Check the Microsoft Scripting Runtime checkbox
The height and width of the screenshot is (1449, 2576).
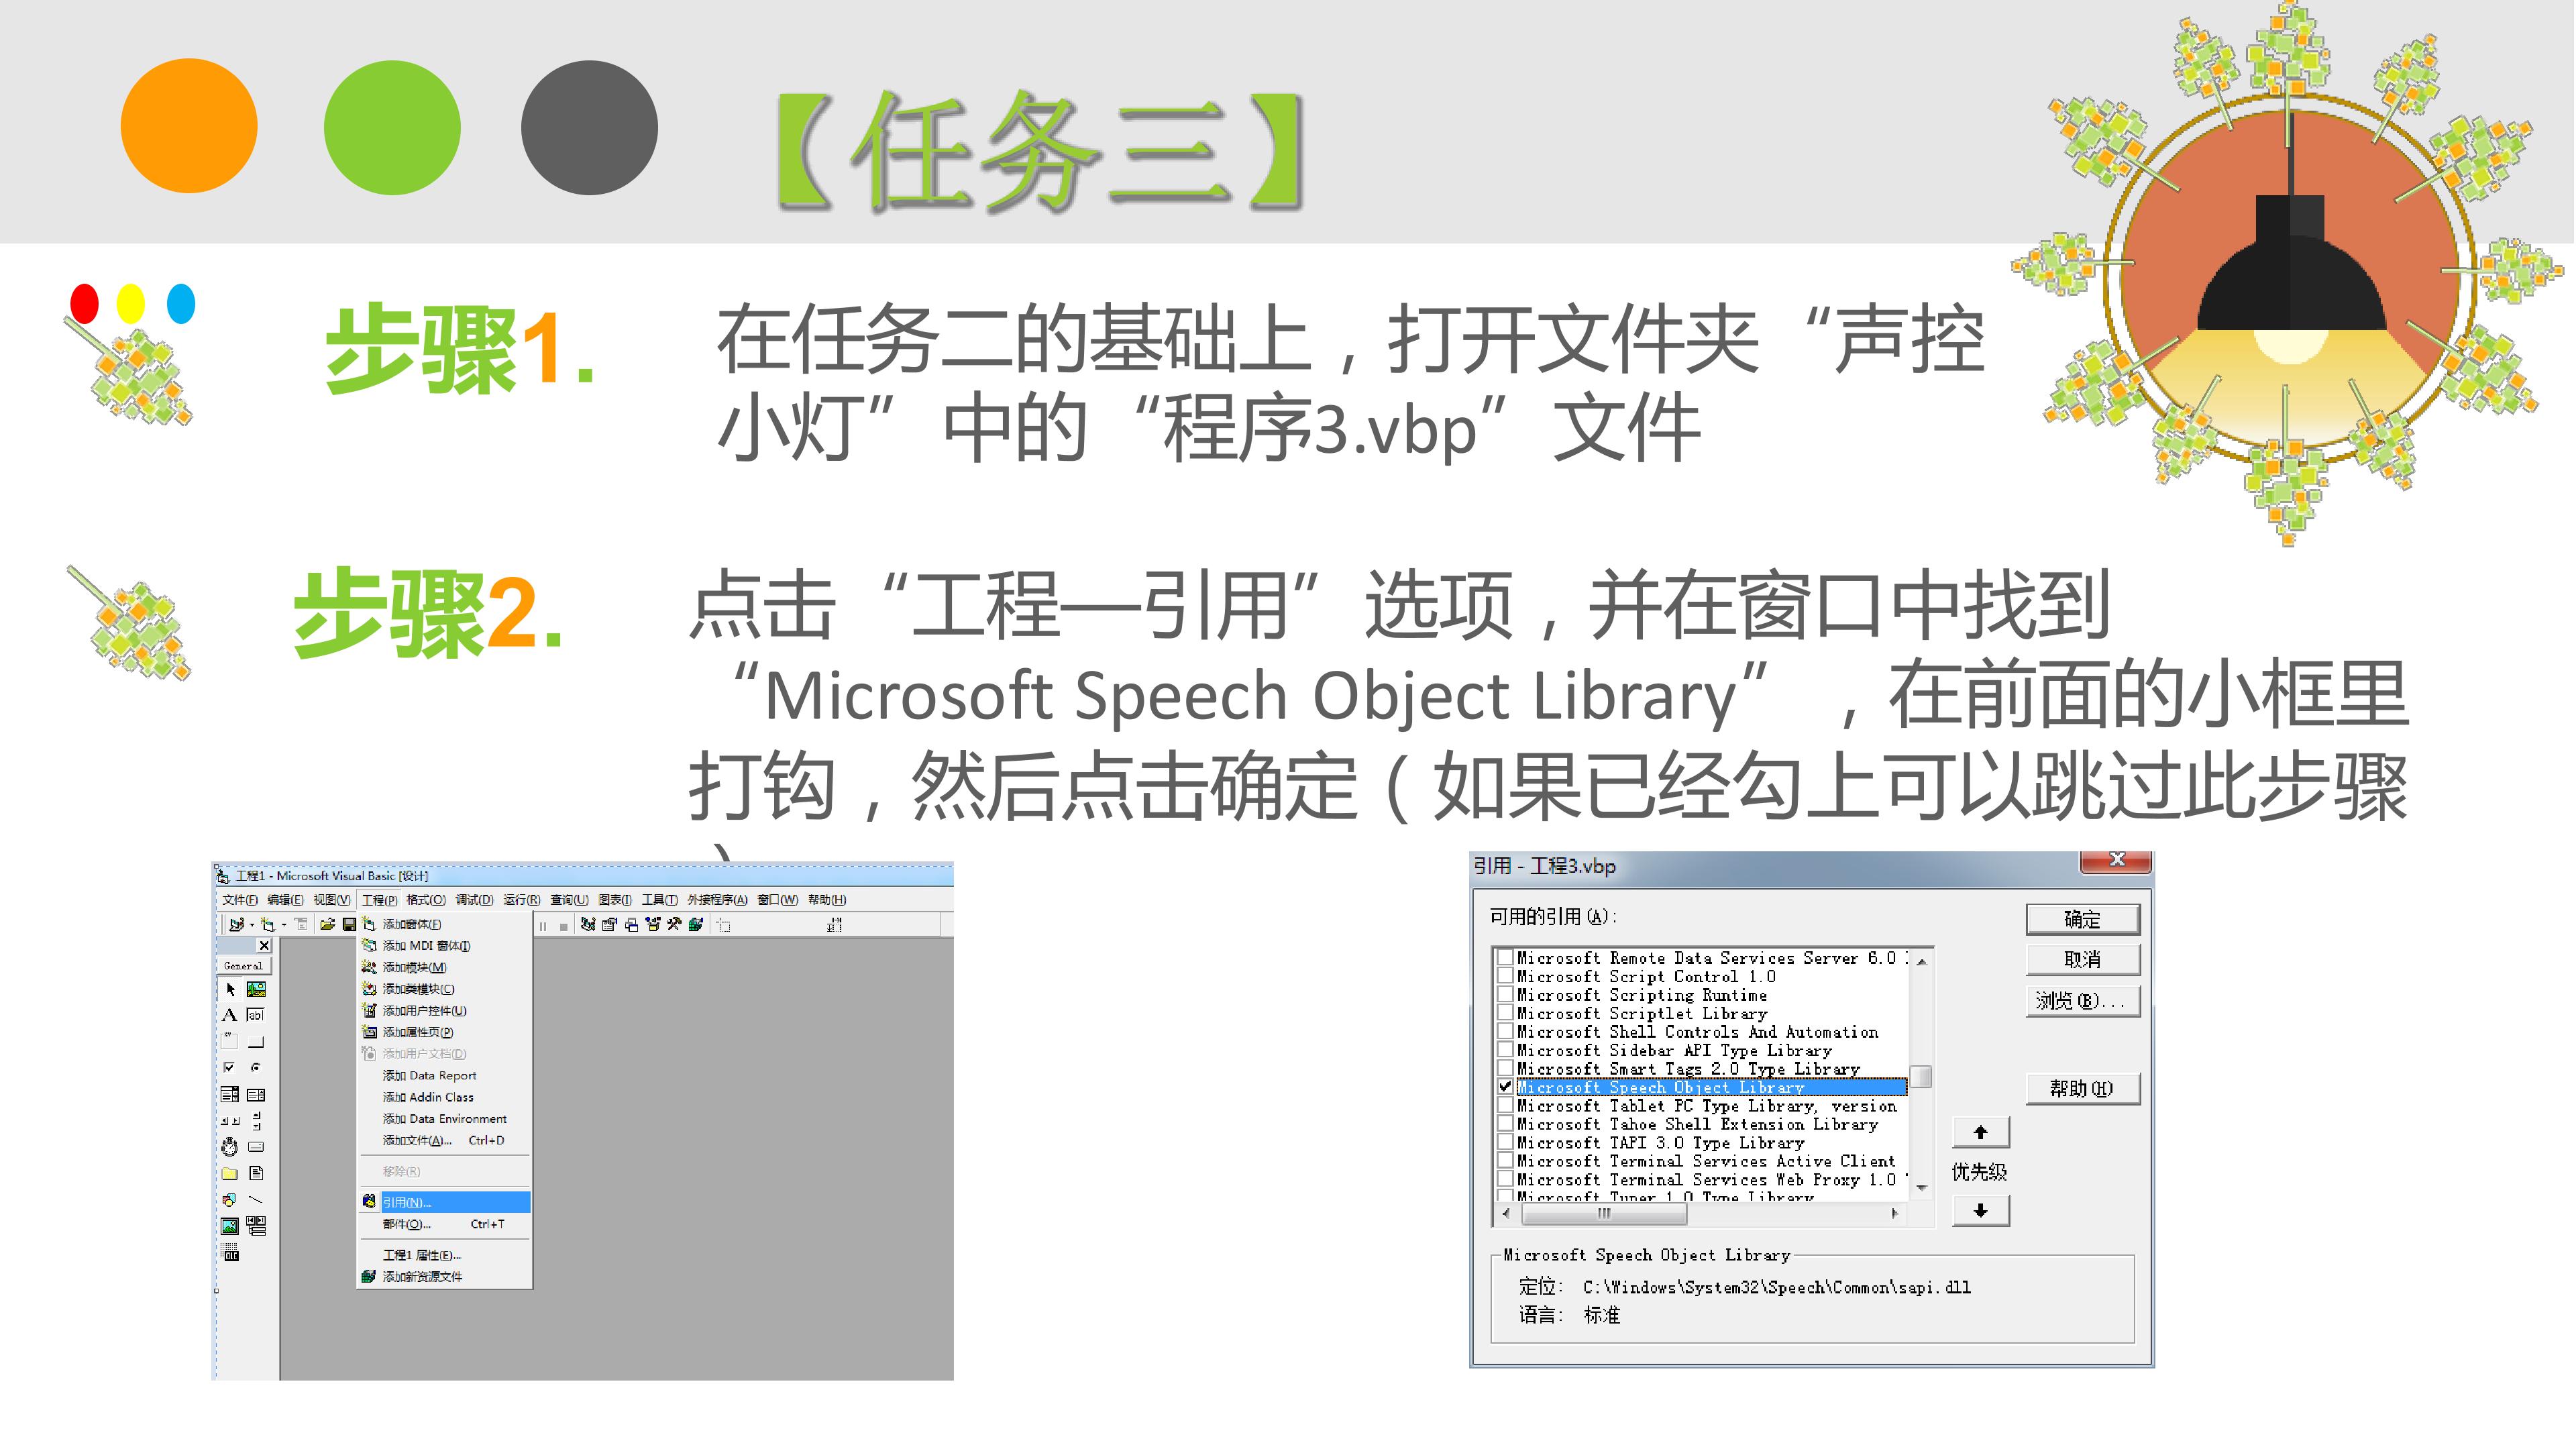point(1505,994)
